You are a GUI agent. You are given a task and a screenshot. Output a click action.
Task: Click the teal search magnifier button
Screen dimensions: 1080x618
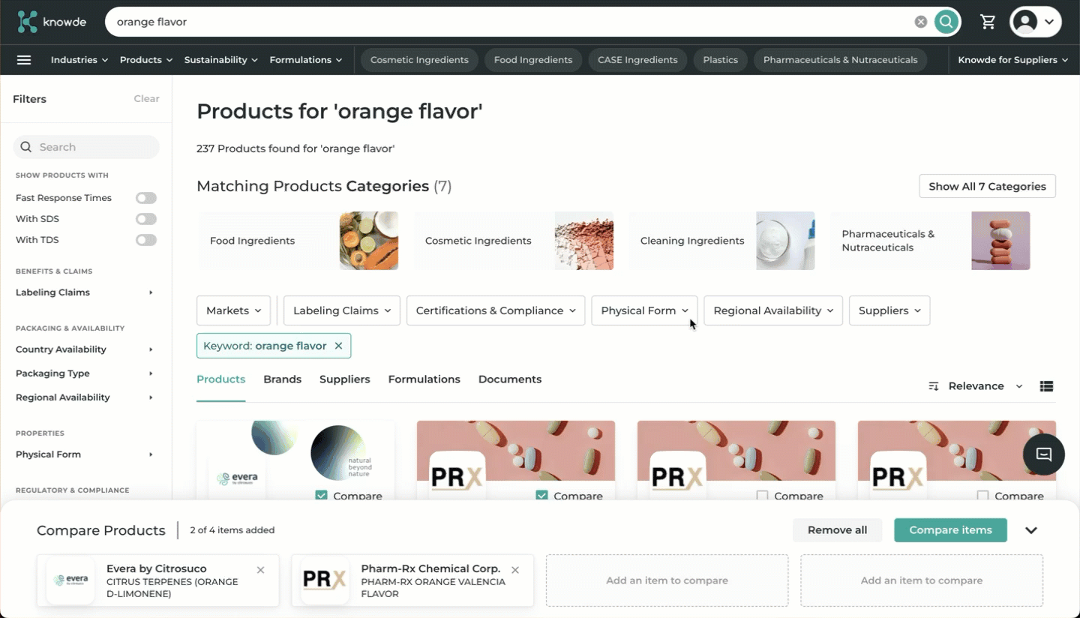click(946, 22)
